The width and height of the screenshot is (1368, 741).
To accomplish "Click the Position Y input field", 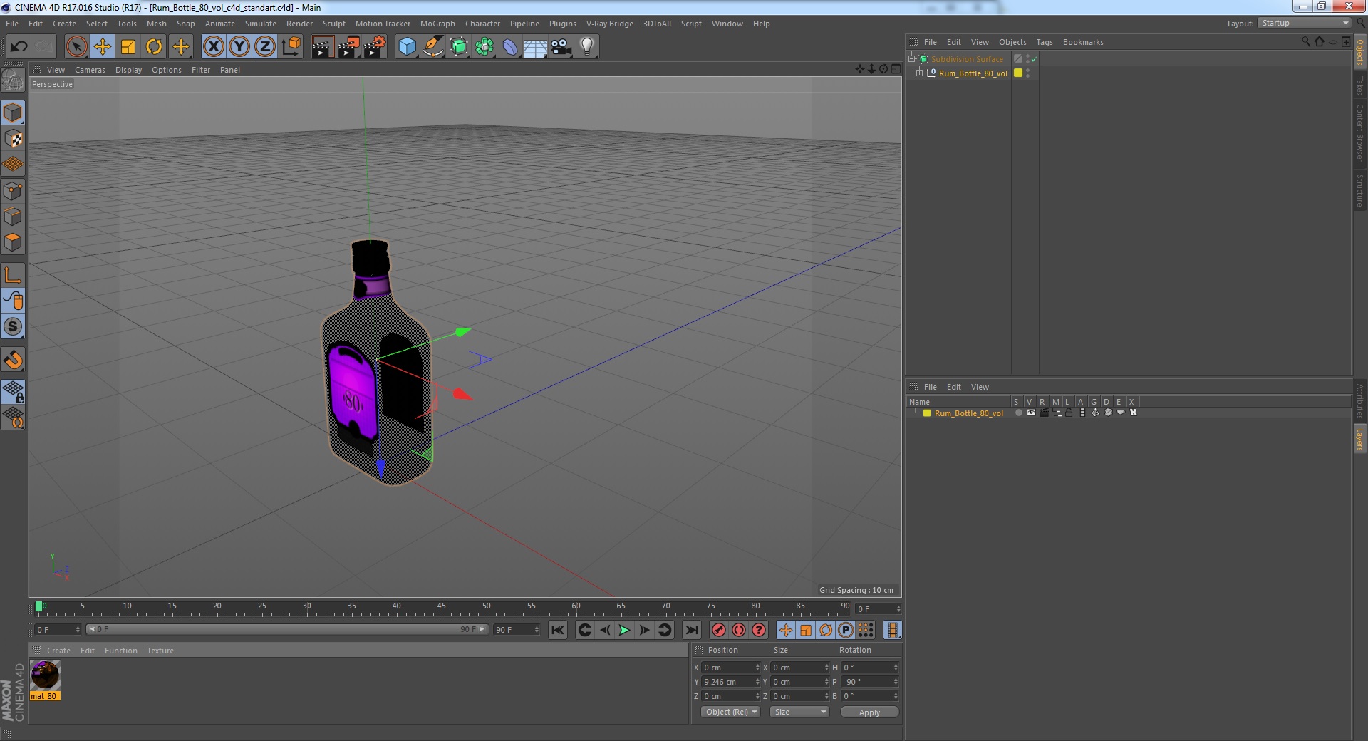I will (x=730, y=682).
